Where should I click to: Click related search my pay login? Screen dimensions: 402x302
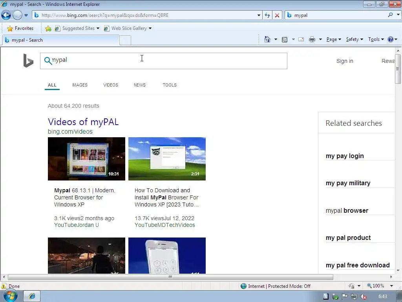coord(345,156)
